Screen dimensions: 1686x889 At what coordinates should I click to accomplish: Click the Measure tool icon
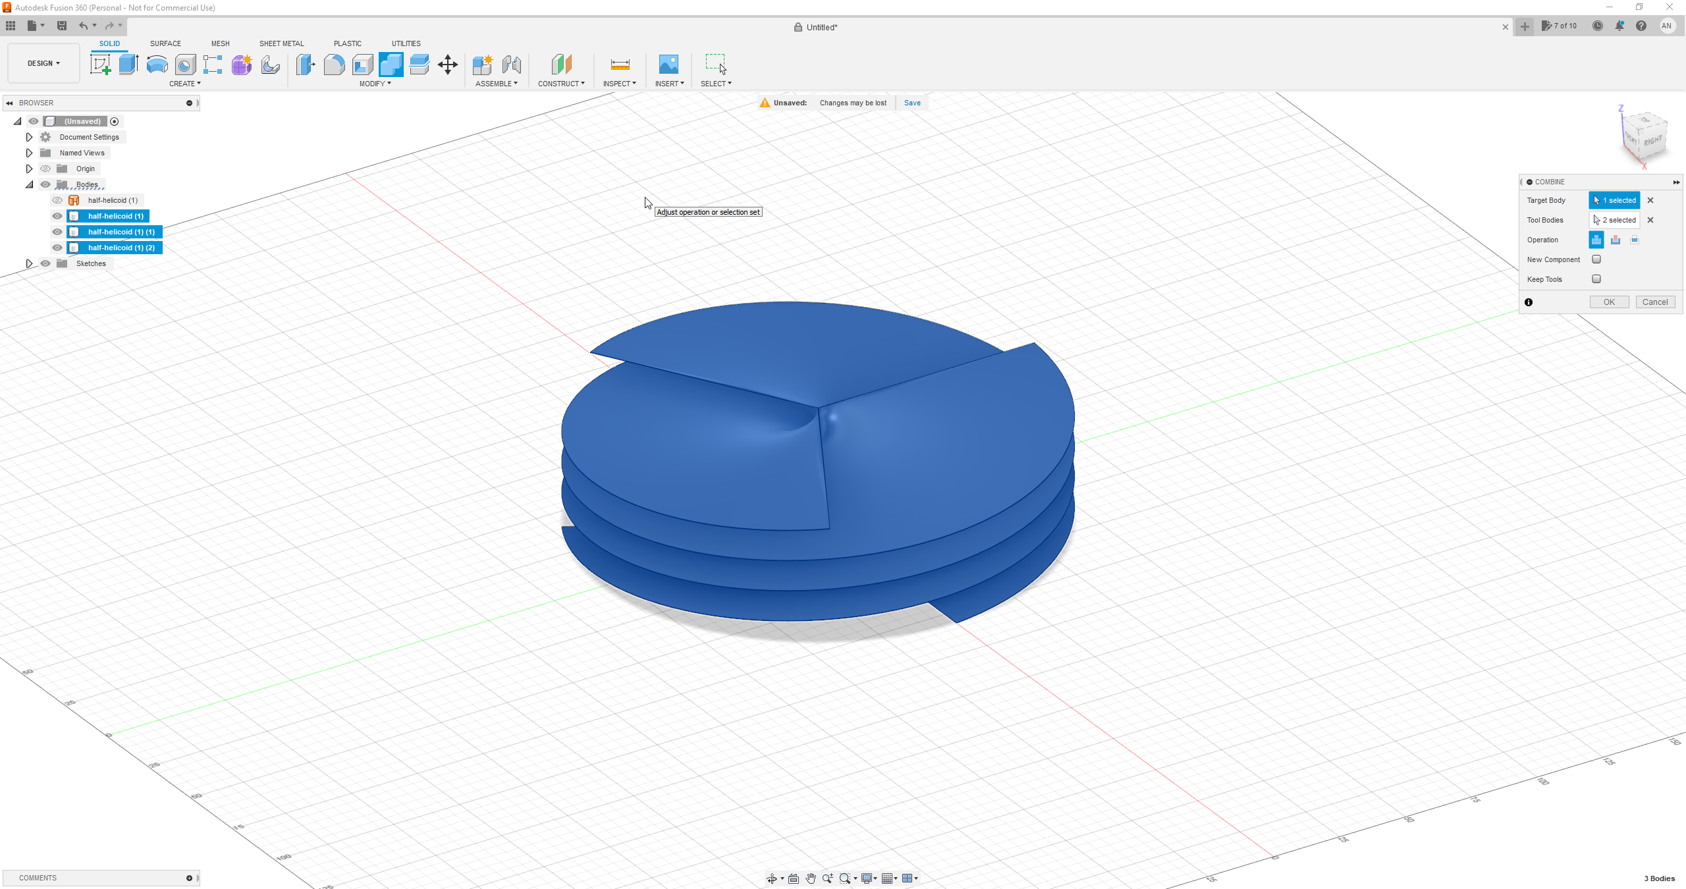pyautogui.click(x=620, y=65)
